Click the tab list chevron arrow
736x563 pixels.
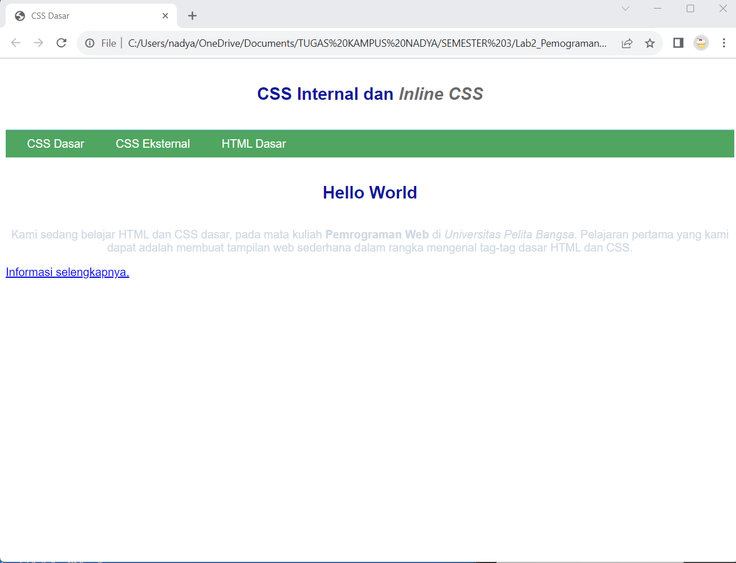coord(625,9)
